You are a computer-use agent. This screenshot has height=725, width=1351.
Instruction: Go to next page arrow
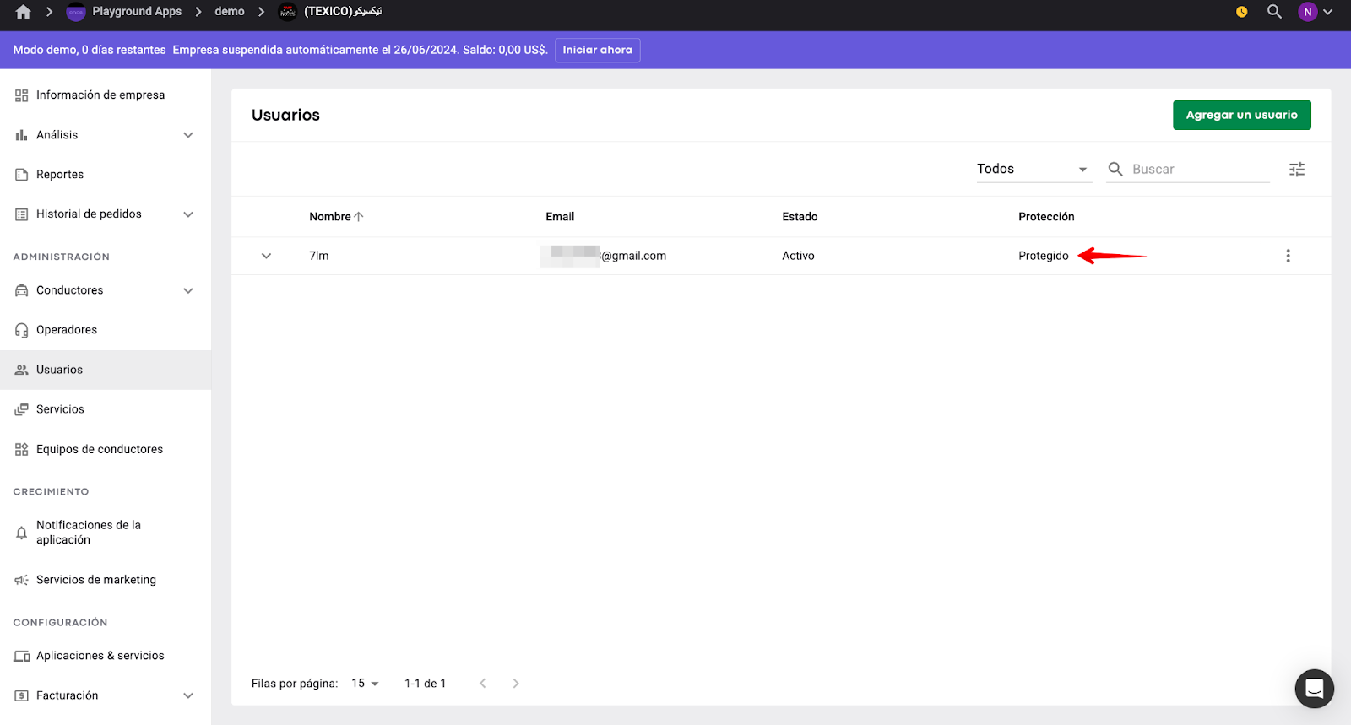(516, 684)
